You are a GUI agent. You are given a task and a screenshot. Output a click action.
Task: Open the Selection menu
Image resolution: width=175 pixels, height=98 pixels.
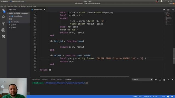pos(10,6)
